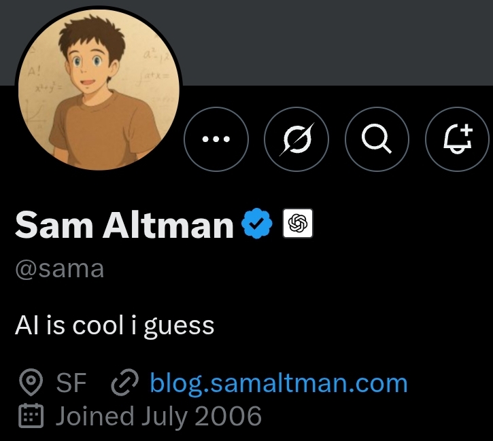The height and width of the screenshot is (441, 493).
Task: Click the word "July" in join date
Action: (163, 416)
